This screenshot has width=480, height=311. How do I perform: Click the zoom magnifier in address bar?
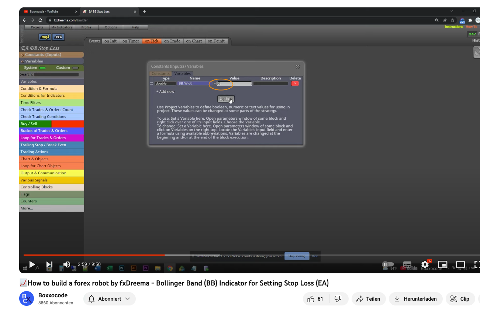[x=437, y=20]
